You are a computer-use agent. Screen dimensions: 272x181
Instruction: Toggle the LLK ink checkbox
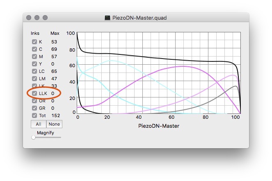pyautogui.click(x=34, y=93)
